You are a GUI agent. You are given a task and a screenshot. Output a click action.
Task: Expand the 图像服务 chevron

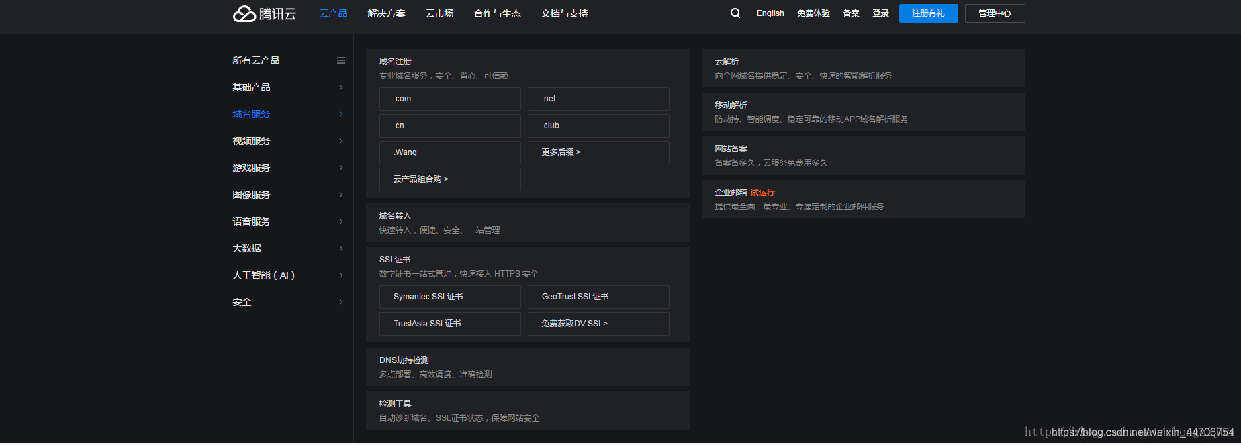point(341,195)
